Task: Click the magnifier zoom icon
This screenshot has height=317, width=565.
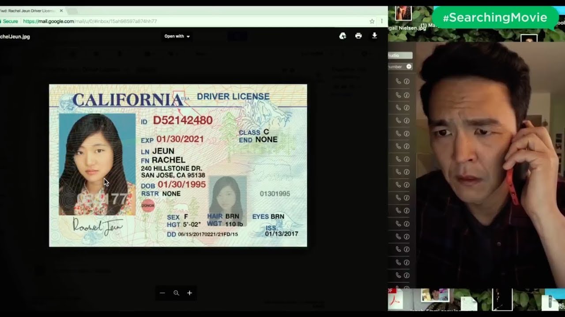Action: coord(177,293)
